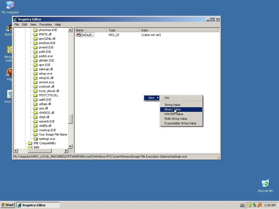Viewport: 279px width, 209px height.
Task: Click the REG_SZ type cell
Action: 114,35
